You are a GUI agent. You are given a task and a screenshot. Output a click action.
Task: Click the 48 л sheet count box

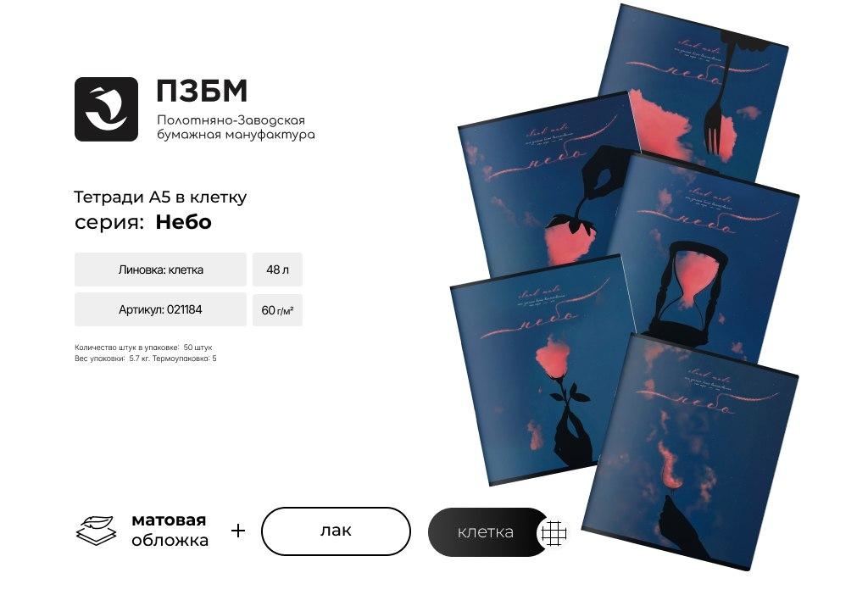277,270
